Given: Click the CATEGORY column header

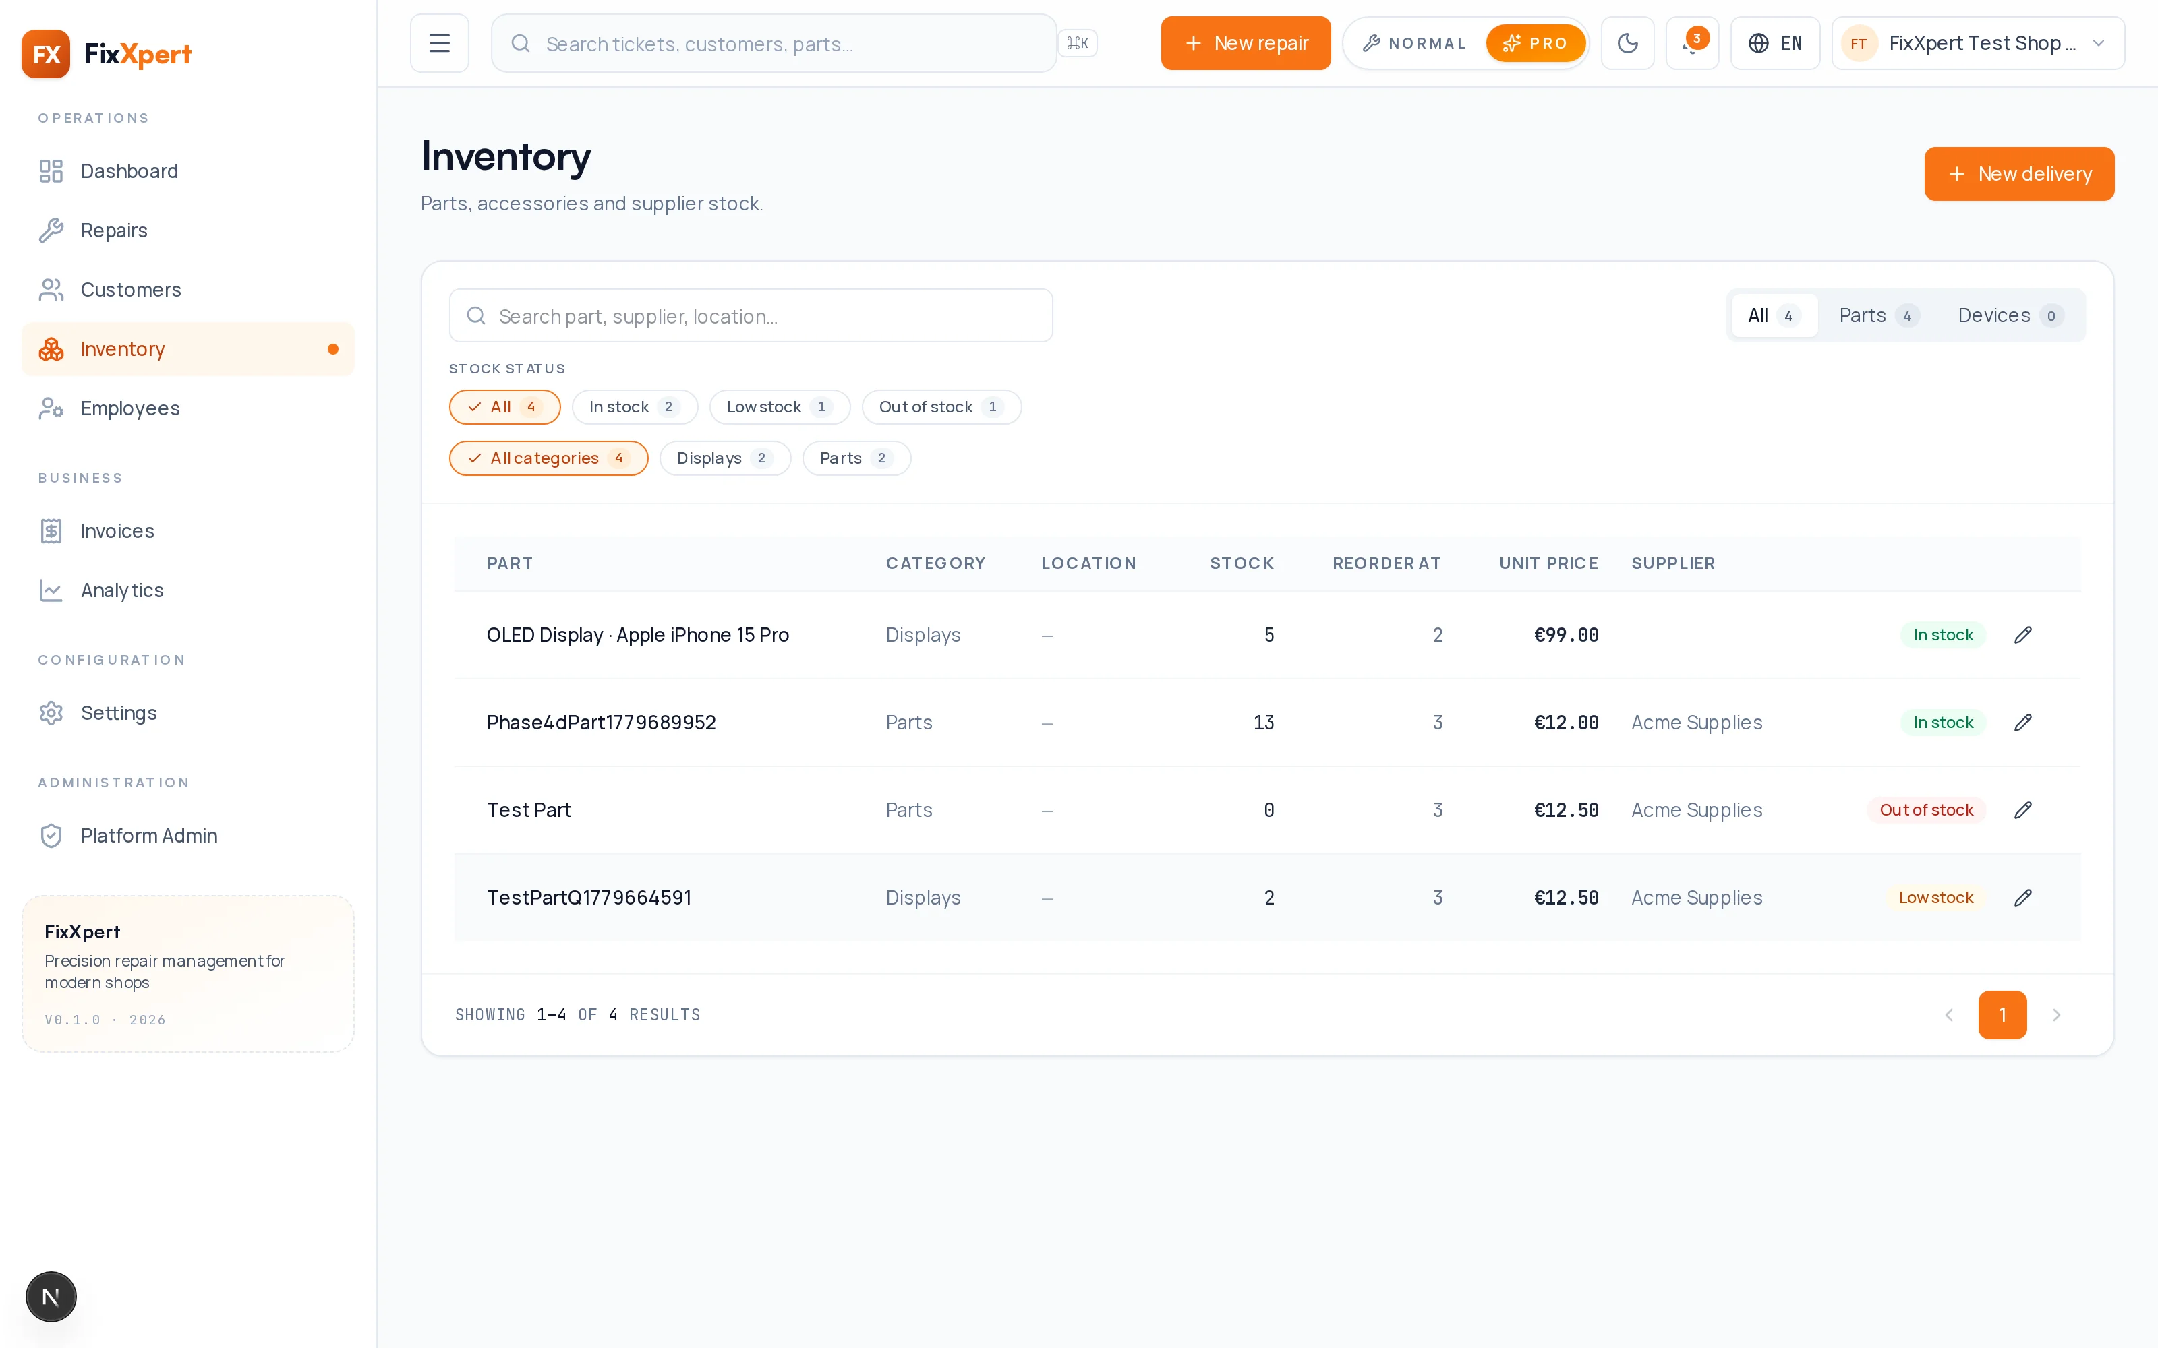Looking at the screenshot, I should [x=935, y=563].
